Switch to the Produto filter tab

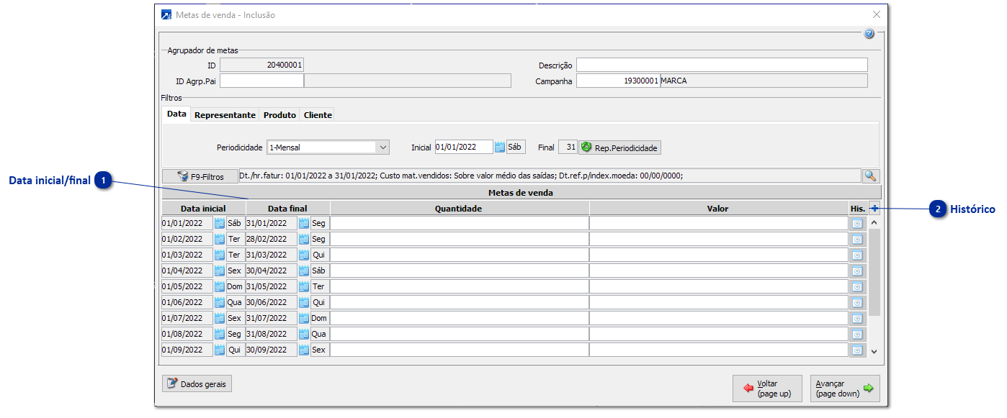[x=279, y=115]
